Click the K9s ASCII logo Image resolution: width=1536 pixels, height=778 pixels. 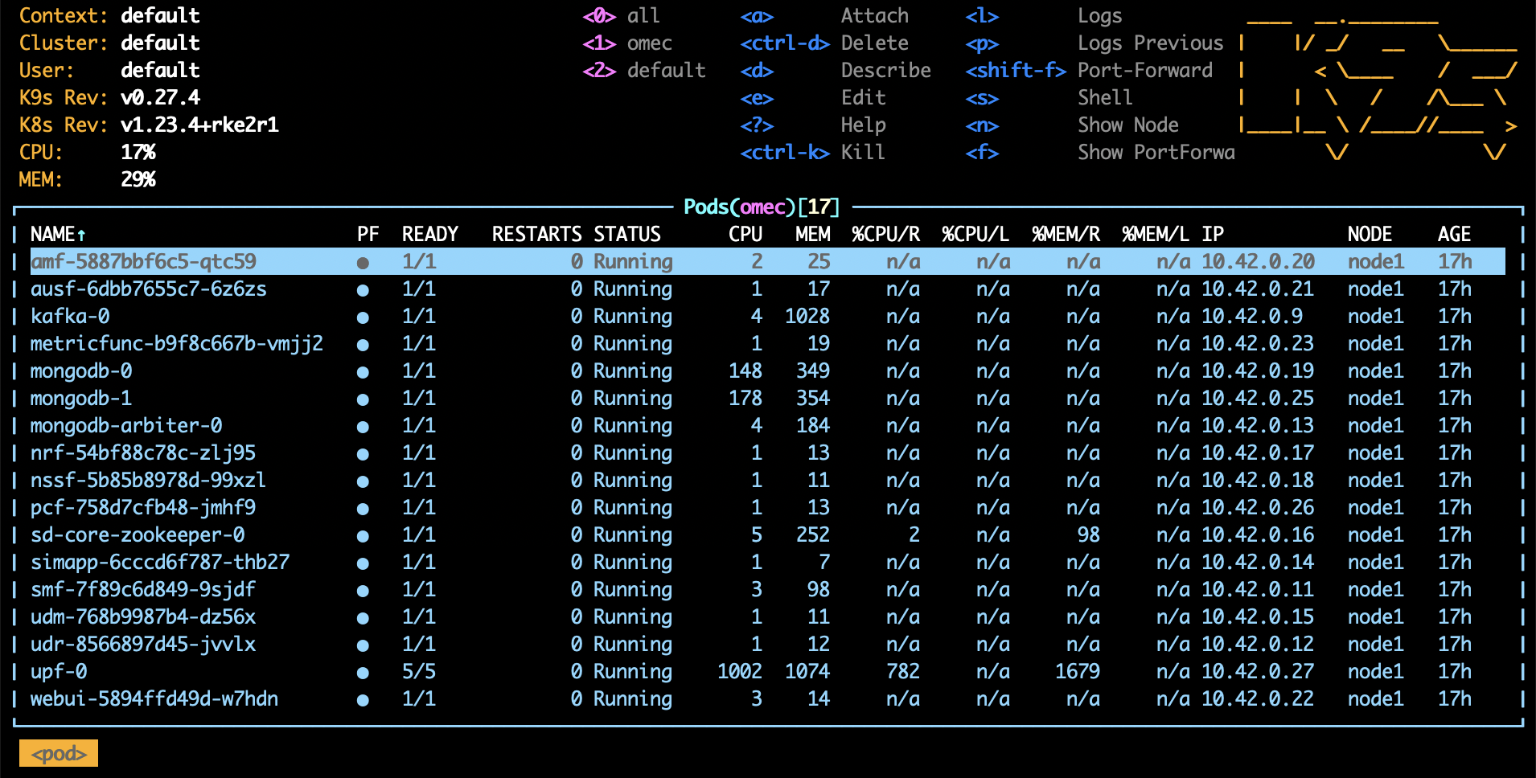pyautogui.click(x=1378, y=84)
